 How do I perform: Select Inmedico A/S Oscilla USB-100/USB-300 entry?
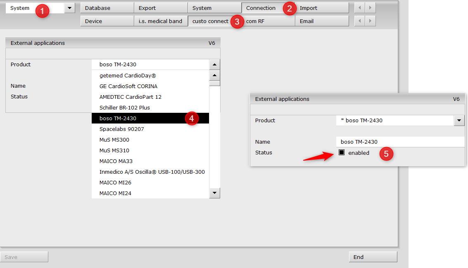(150, 172)
